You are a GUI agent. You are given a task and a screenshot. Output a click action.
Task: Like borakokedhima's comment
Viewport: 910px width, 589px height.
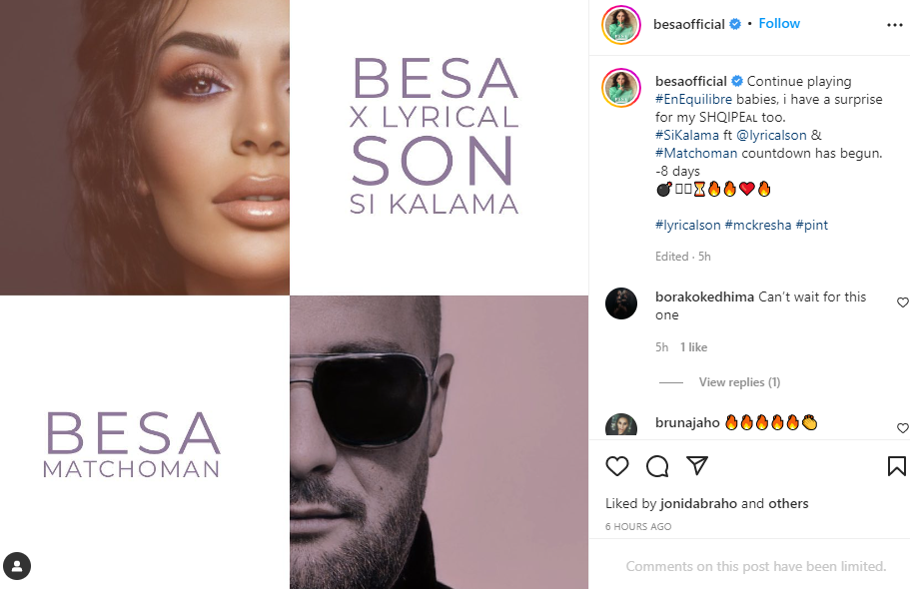[902, 302]
